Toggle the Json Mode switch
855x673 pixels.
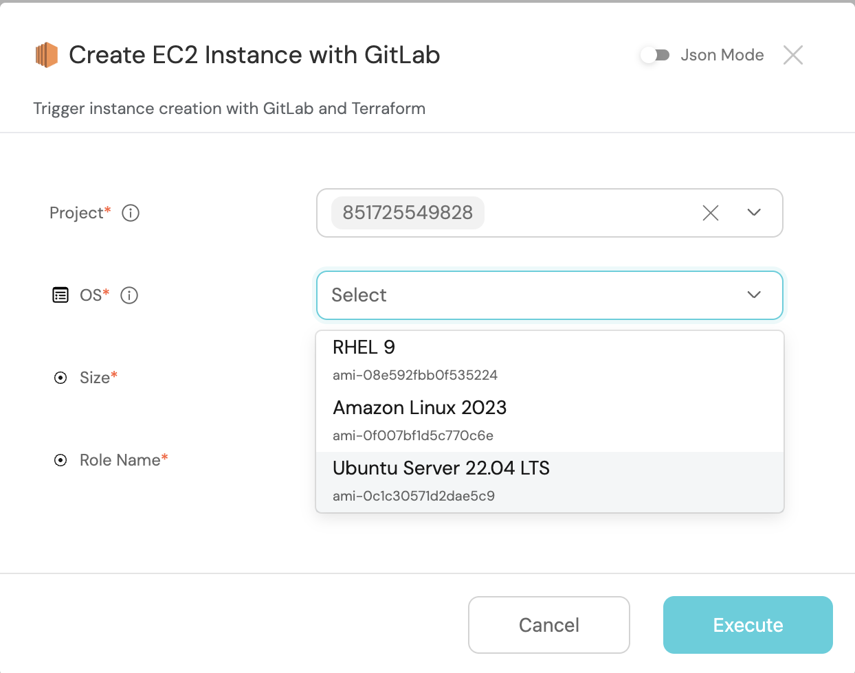(x=655, y=55)
